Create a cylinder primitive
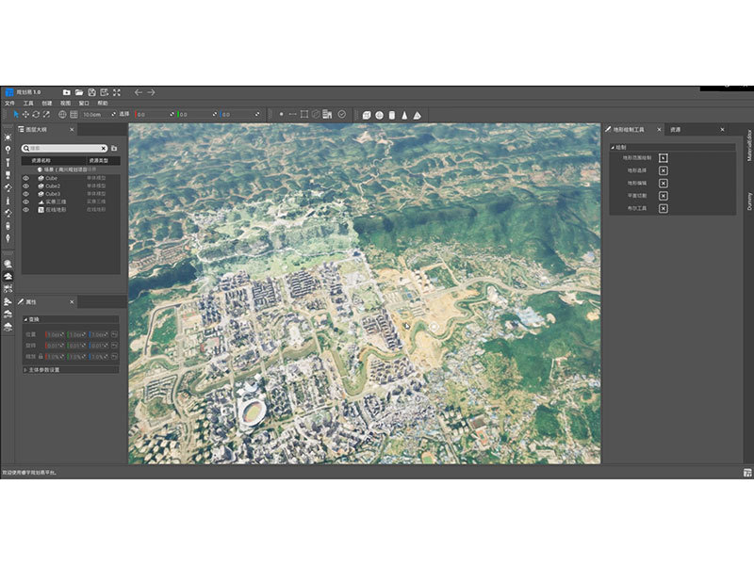Screen dimensions: 754x565 pyautogui.click(x=392, y=115)
